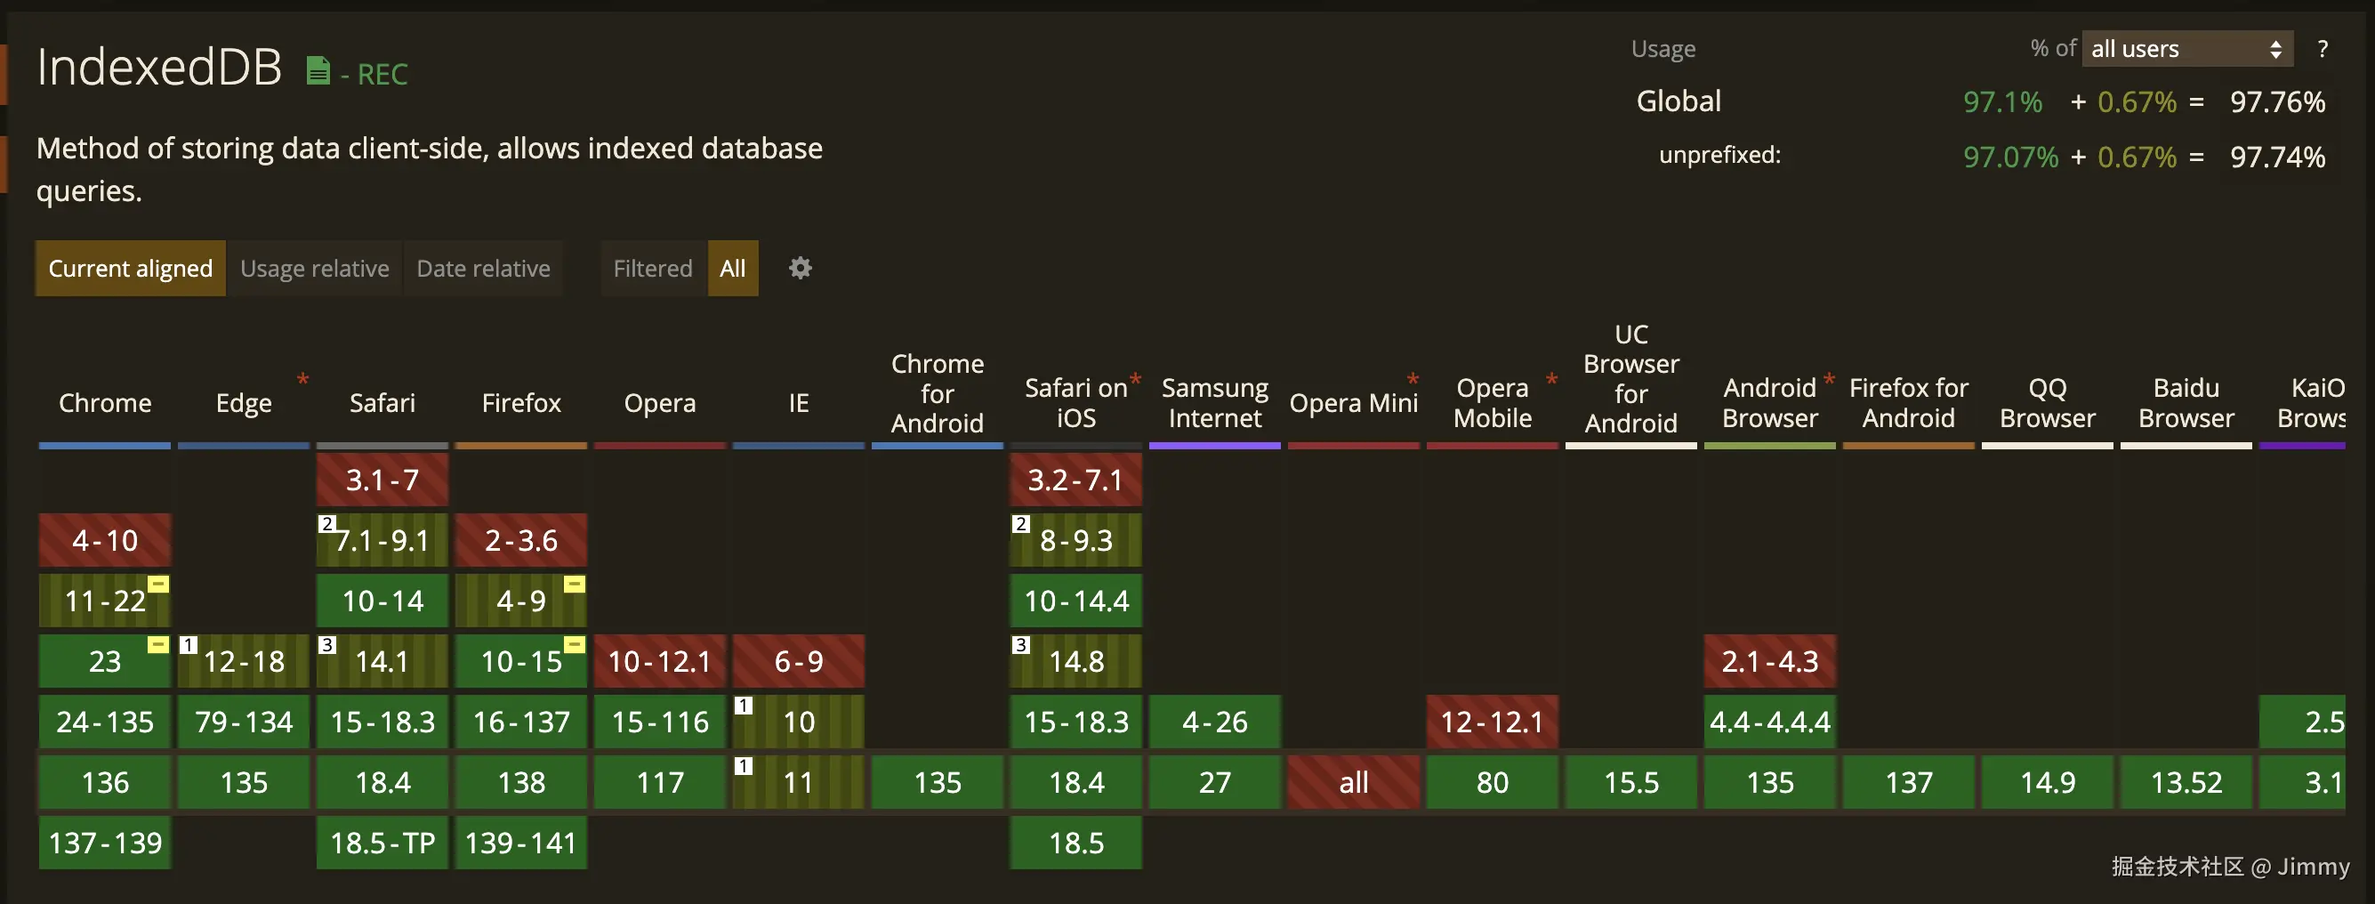Select the Safari on iOS 18.5 support cell

[x=1075, y=843]
